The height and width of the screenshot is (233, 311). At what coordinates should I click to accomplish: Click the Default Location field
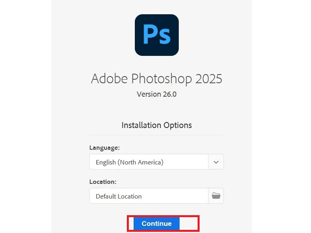point(149,196)
